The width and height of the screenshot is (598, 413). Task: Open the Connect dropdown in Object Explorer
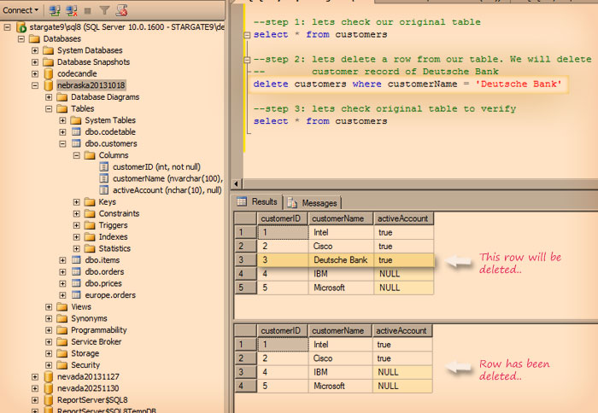pos(21,10)
